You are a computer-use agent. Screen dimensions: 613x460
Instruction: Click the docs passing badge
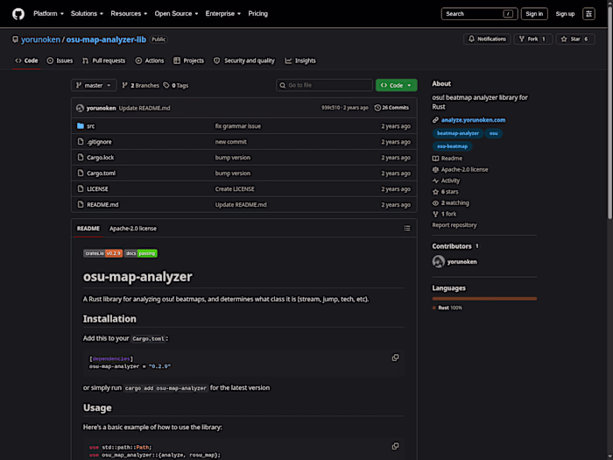click(x=141, y=253)
